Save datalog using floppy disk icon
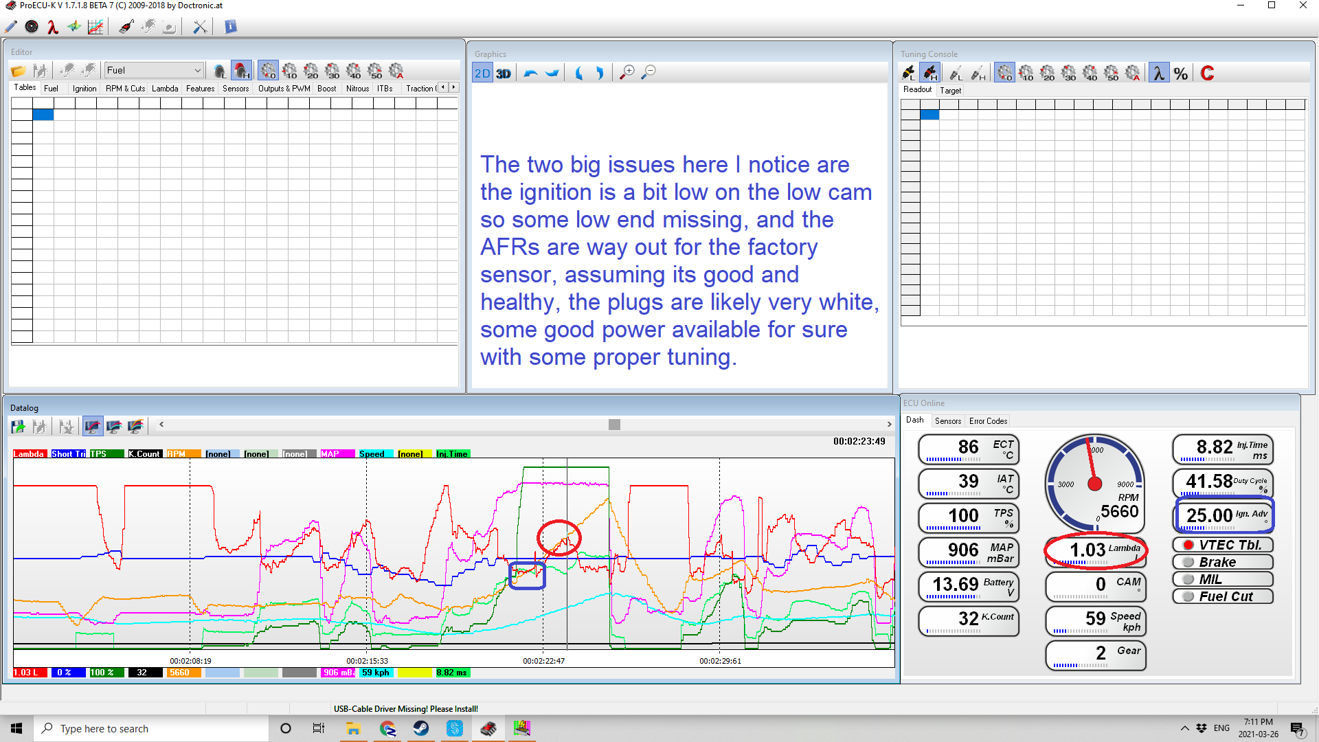Viewport: 1319px width, 742px height. (18, 427)
